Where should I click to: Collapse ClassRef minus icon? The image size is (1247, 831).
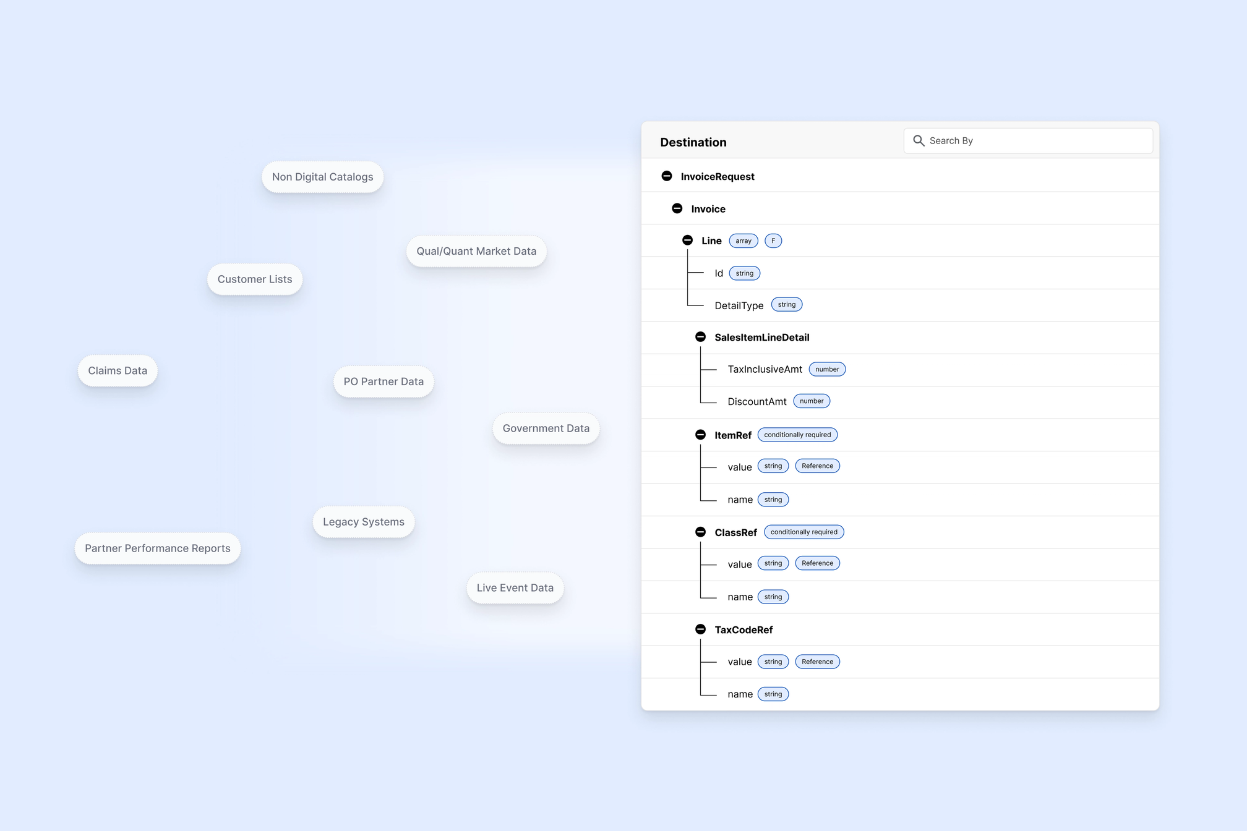(x=700, y=532)
